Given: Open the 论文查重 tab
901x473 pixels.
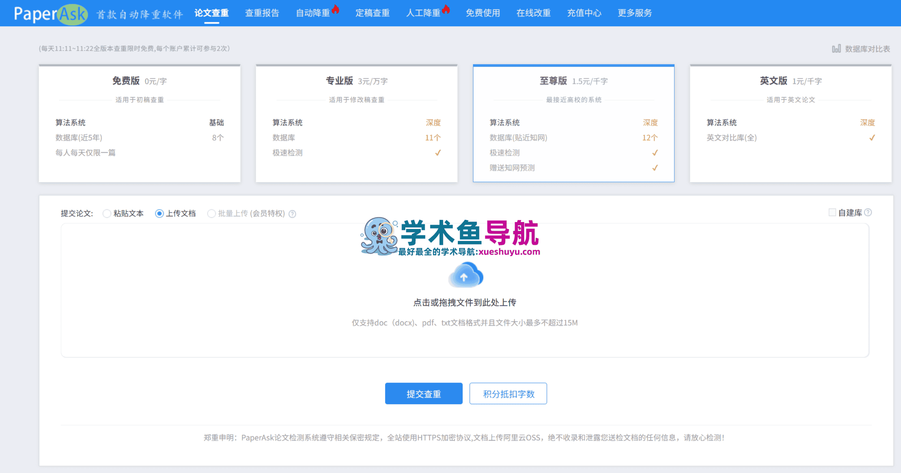Looking at the screenshot, I should [x=211, y=13].
